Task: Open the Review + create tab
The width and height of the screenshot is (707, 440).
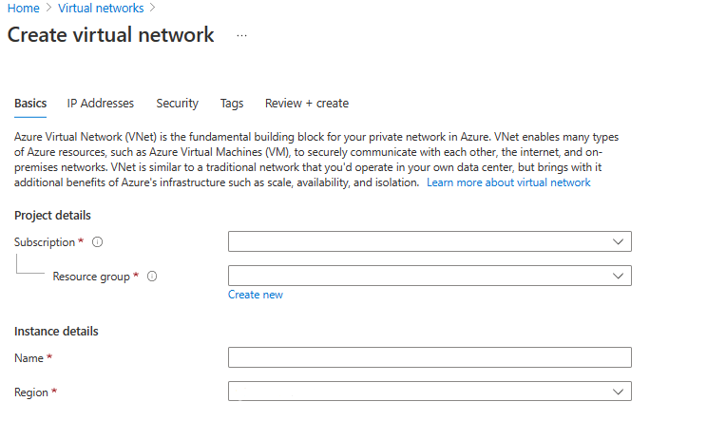Action: tap(307, 104)
